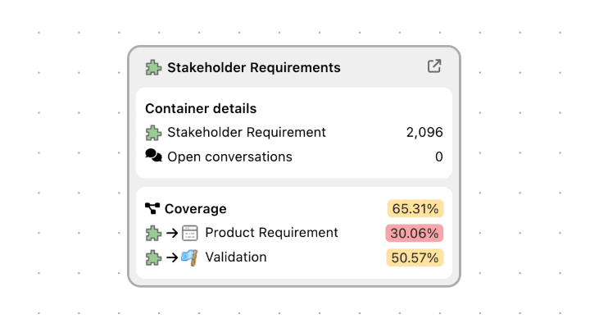Open Stakeholder Requirements in external view icon
Viewport: 590px width, 332px height.
[434, 66]
